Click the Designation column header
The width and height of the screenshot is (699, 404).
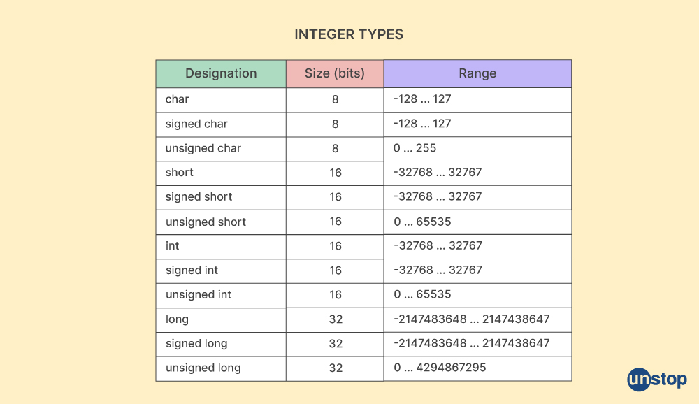221,73
